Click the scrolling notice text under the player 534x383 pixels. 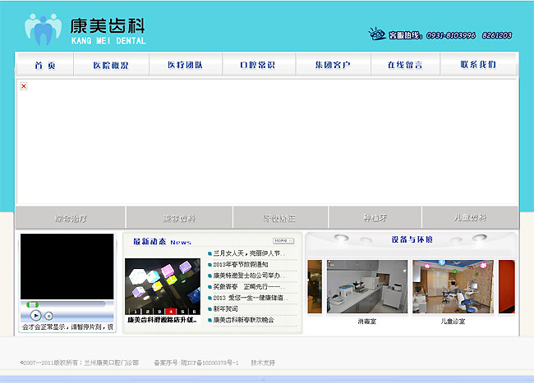pos(67,327)
